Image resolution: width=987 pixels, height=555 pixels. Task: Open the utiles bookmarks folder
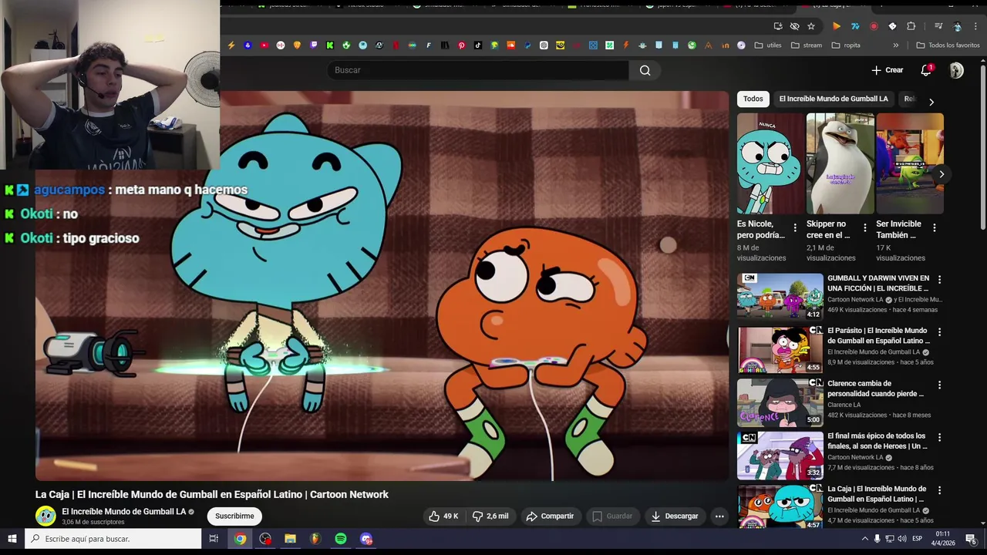[x=767, y=45]
